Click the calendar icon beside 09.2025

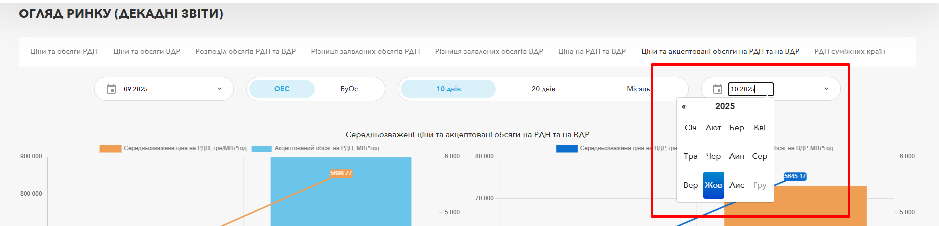tap(111, 89)
